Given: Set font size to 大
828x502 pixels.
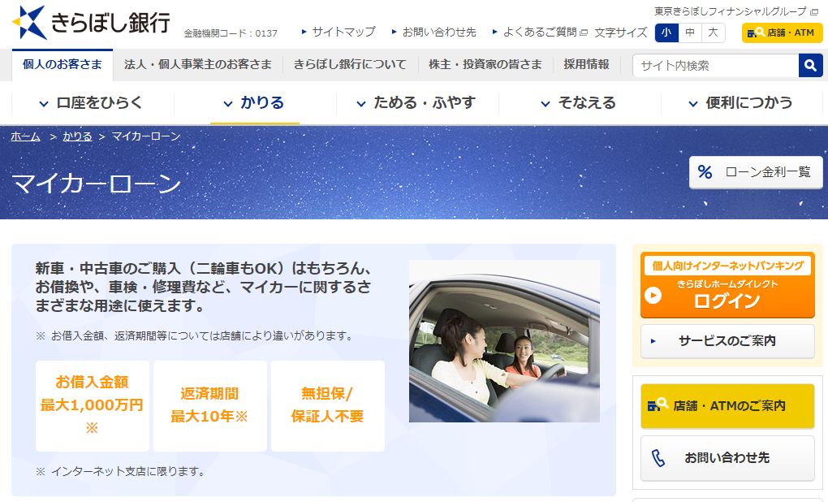Looking at the screenshot, I should (713, 32).
